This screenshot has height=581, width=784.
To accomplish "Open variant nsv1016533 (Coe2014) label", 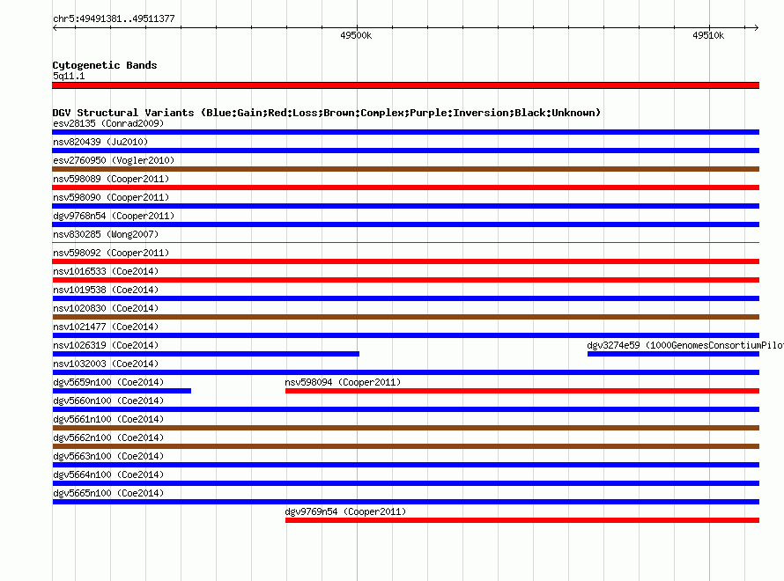I will [106, 271].
